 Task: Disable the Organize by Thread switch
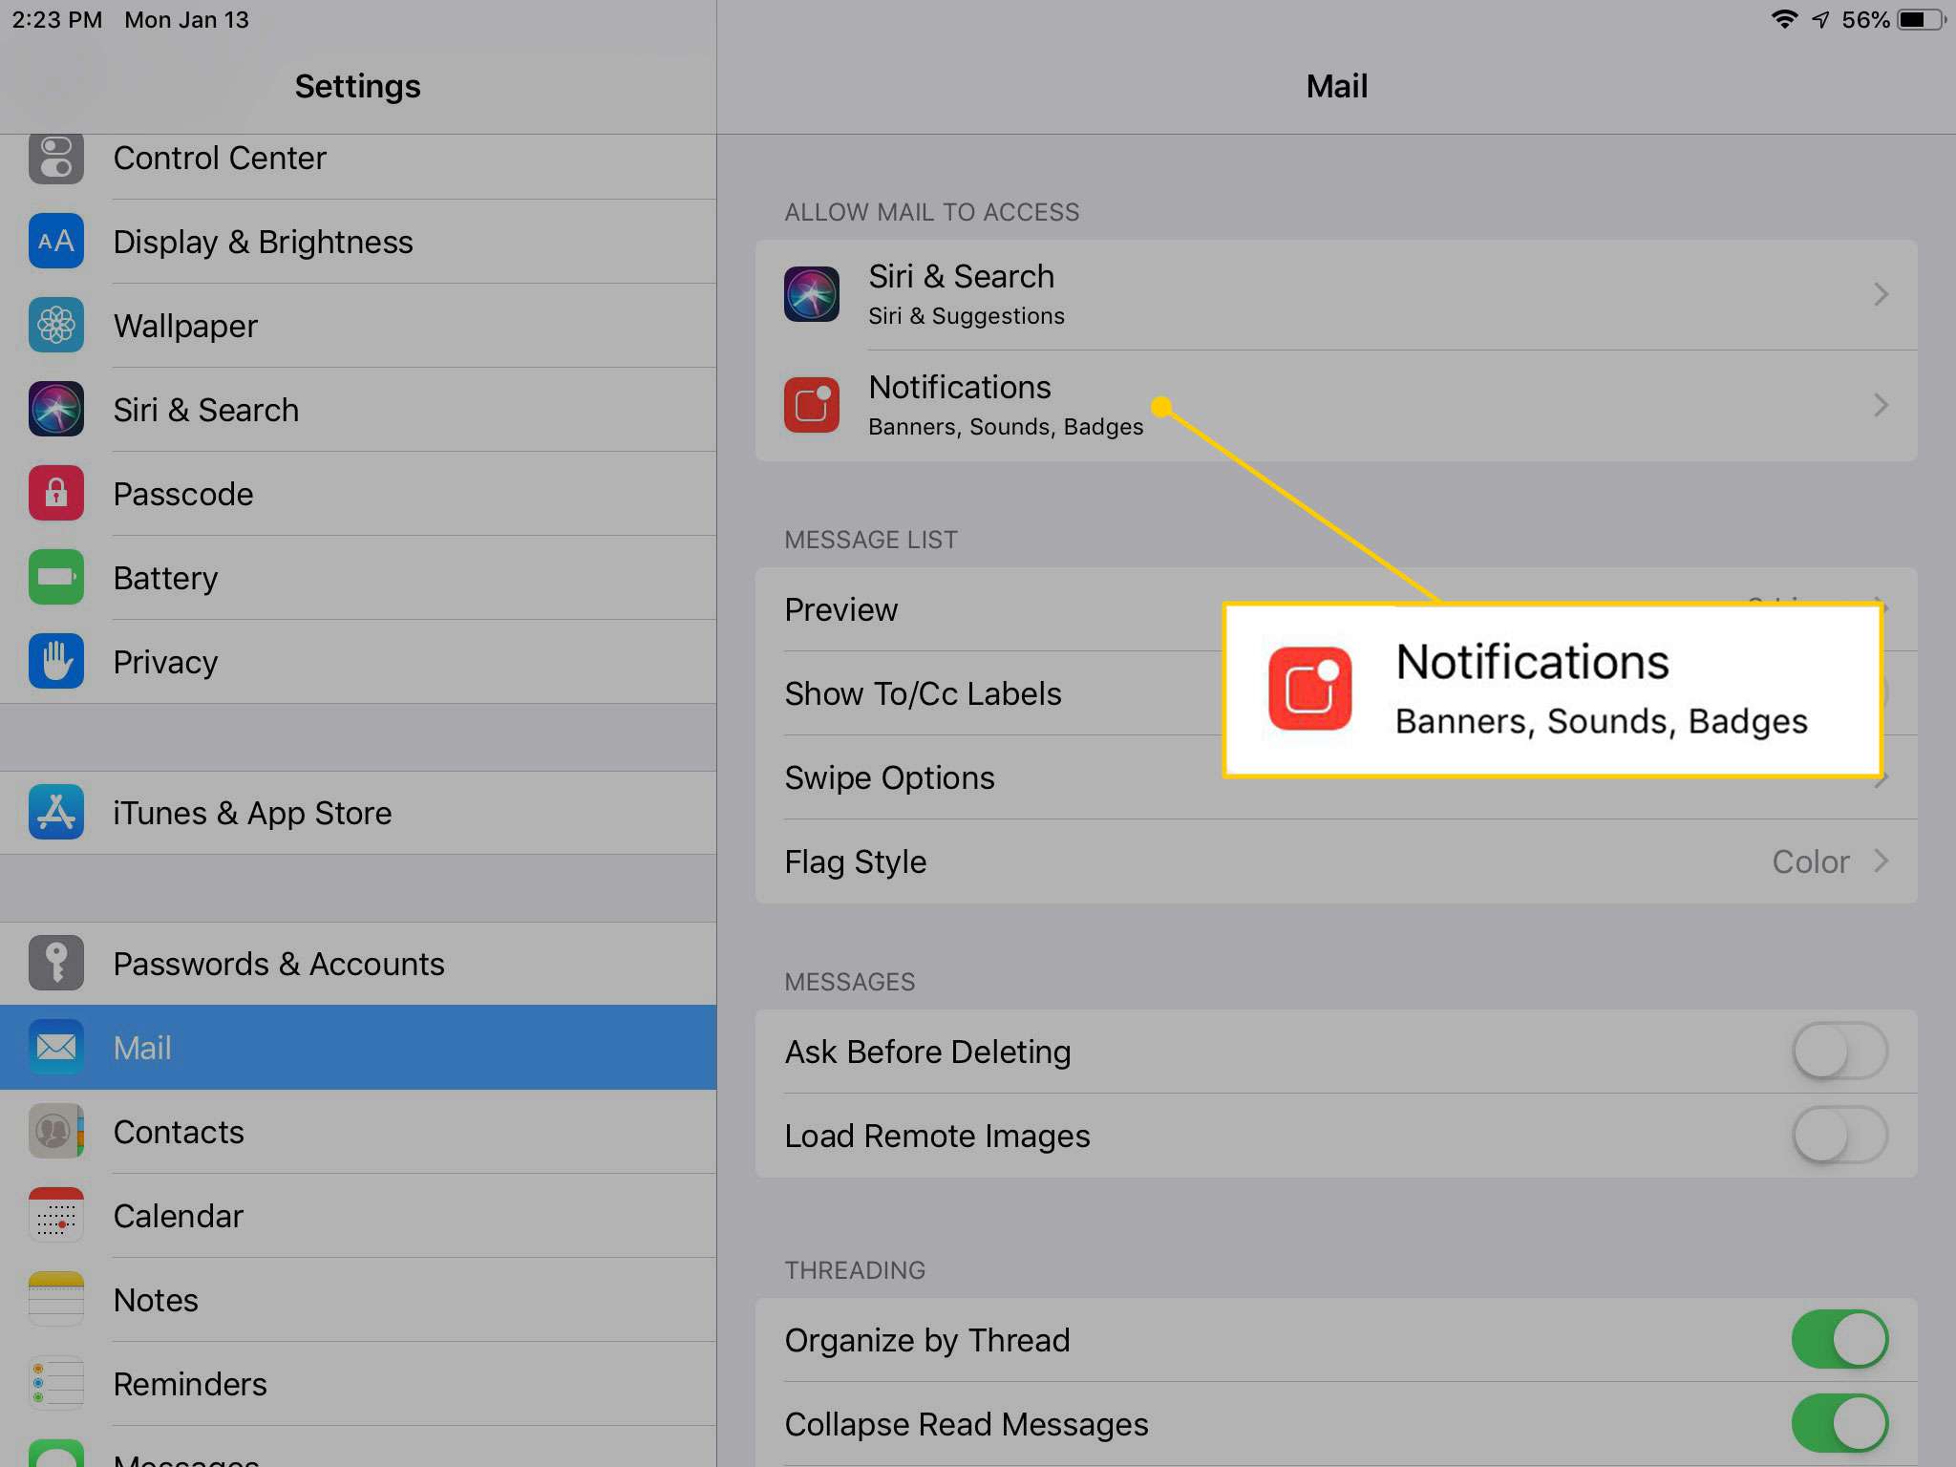point(1839,1339)
